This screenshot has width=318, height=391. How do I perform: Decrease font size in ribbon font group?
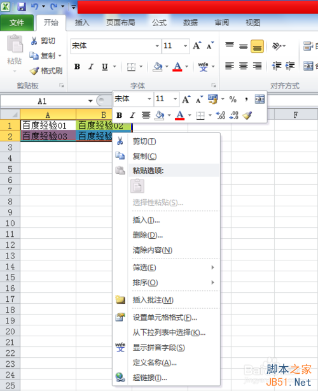210,46
